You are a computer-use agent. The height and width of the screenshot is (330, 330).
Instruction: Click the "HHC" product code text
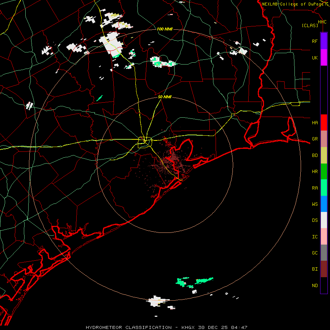tap(322, 22)
